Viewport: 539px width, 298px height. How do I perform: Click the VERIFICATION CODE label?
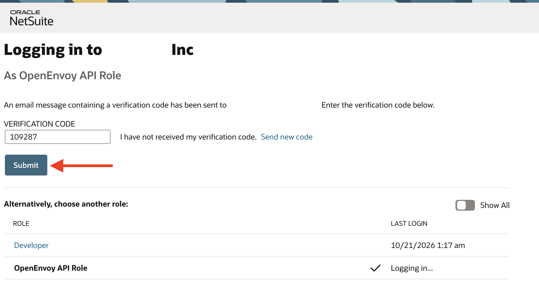click(x=39, y=124)
